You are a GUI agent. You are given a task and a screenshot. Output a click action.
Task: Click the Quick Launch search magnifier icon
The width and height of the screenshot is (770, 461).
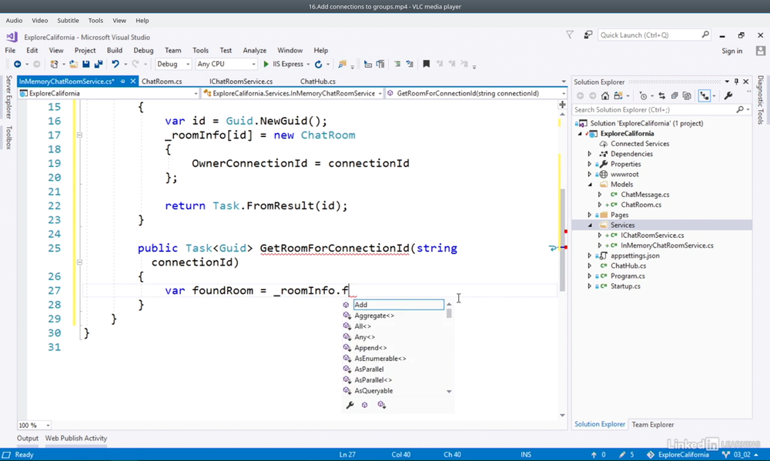(705, 35)
